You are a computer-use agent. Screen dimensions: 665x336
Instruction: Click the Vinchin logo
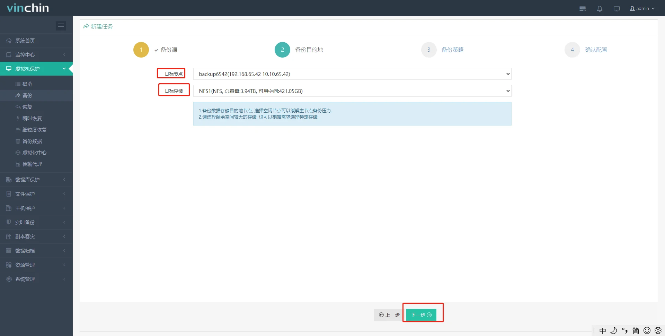coord(28,8)
